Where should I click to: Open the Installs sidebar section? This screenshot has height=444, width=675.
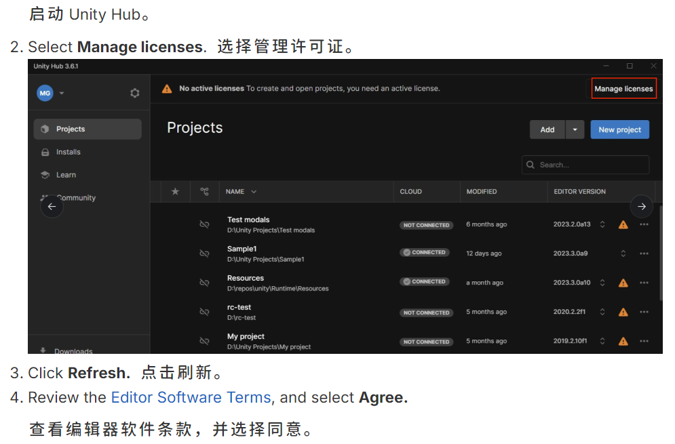(x=68, y=152)
